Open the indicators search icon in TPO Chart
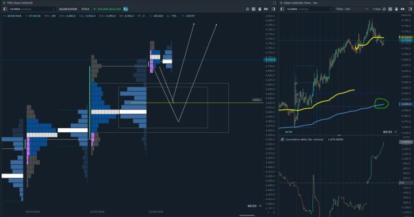Viewport: 414px width, 217px height. [x=247, y=9]
